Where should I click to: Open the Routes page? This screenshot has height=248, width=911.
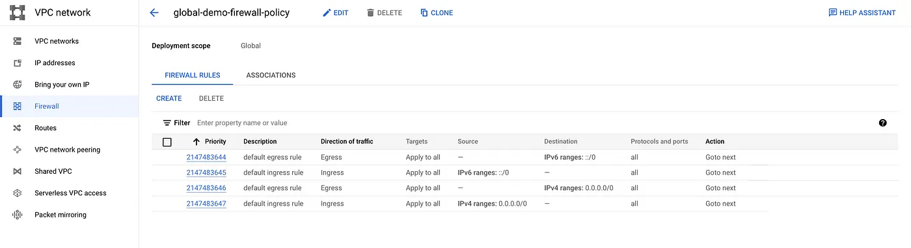tap(46, 128)
